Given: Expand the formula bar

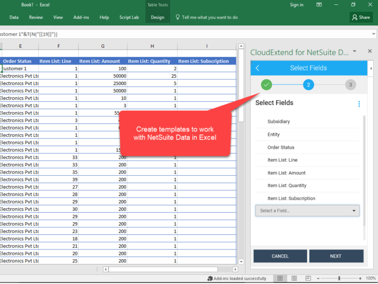Looking at the screenshot, I should (374, 34).
